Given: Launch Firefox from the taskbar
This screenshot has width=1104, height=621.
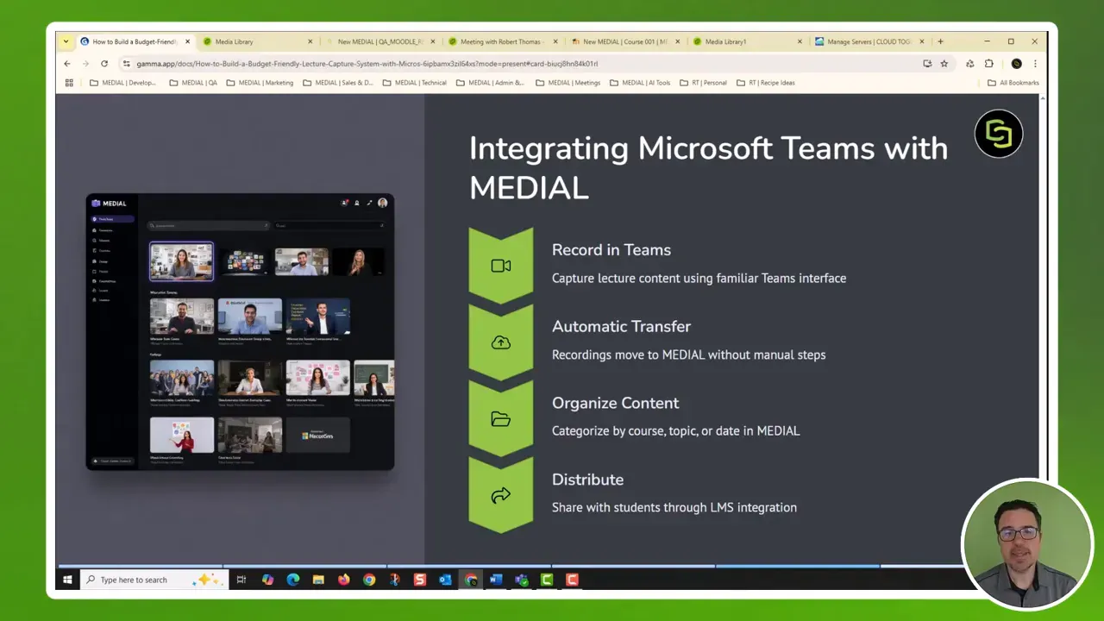Looking at the screenshot, I should click(x=344, y=580).
